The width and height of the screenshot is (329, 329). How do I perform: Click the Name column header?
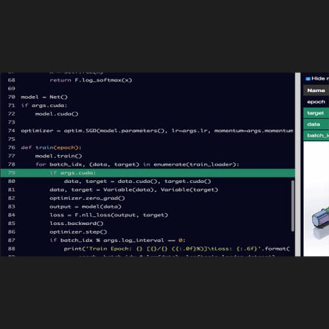pos(316,91)
